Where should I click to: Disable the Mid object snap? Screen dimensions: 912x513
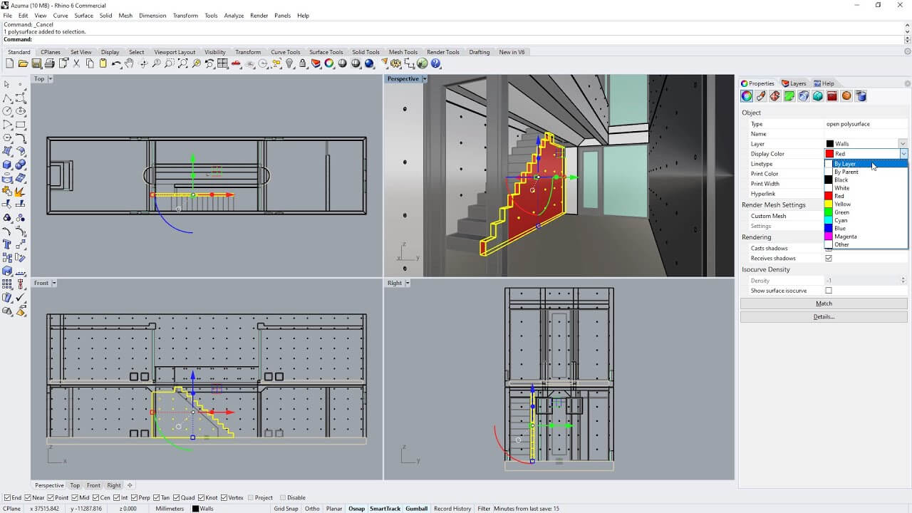coord(74,497)
